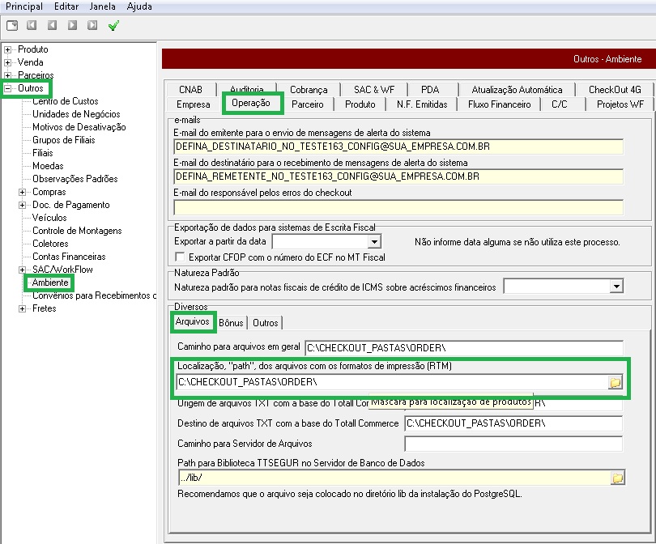Screen dimensions: 656x544
Task: Click the checkout errors e-mail field
Action: tap(398, 207)
